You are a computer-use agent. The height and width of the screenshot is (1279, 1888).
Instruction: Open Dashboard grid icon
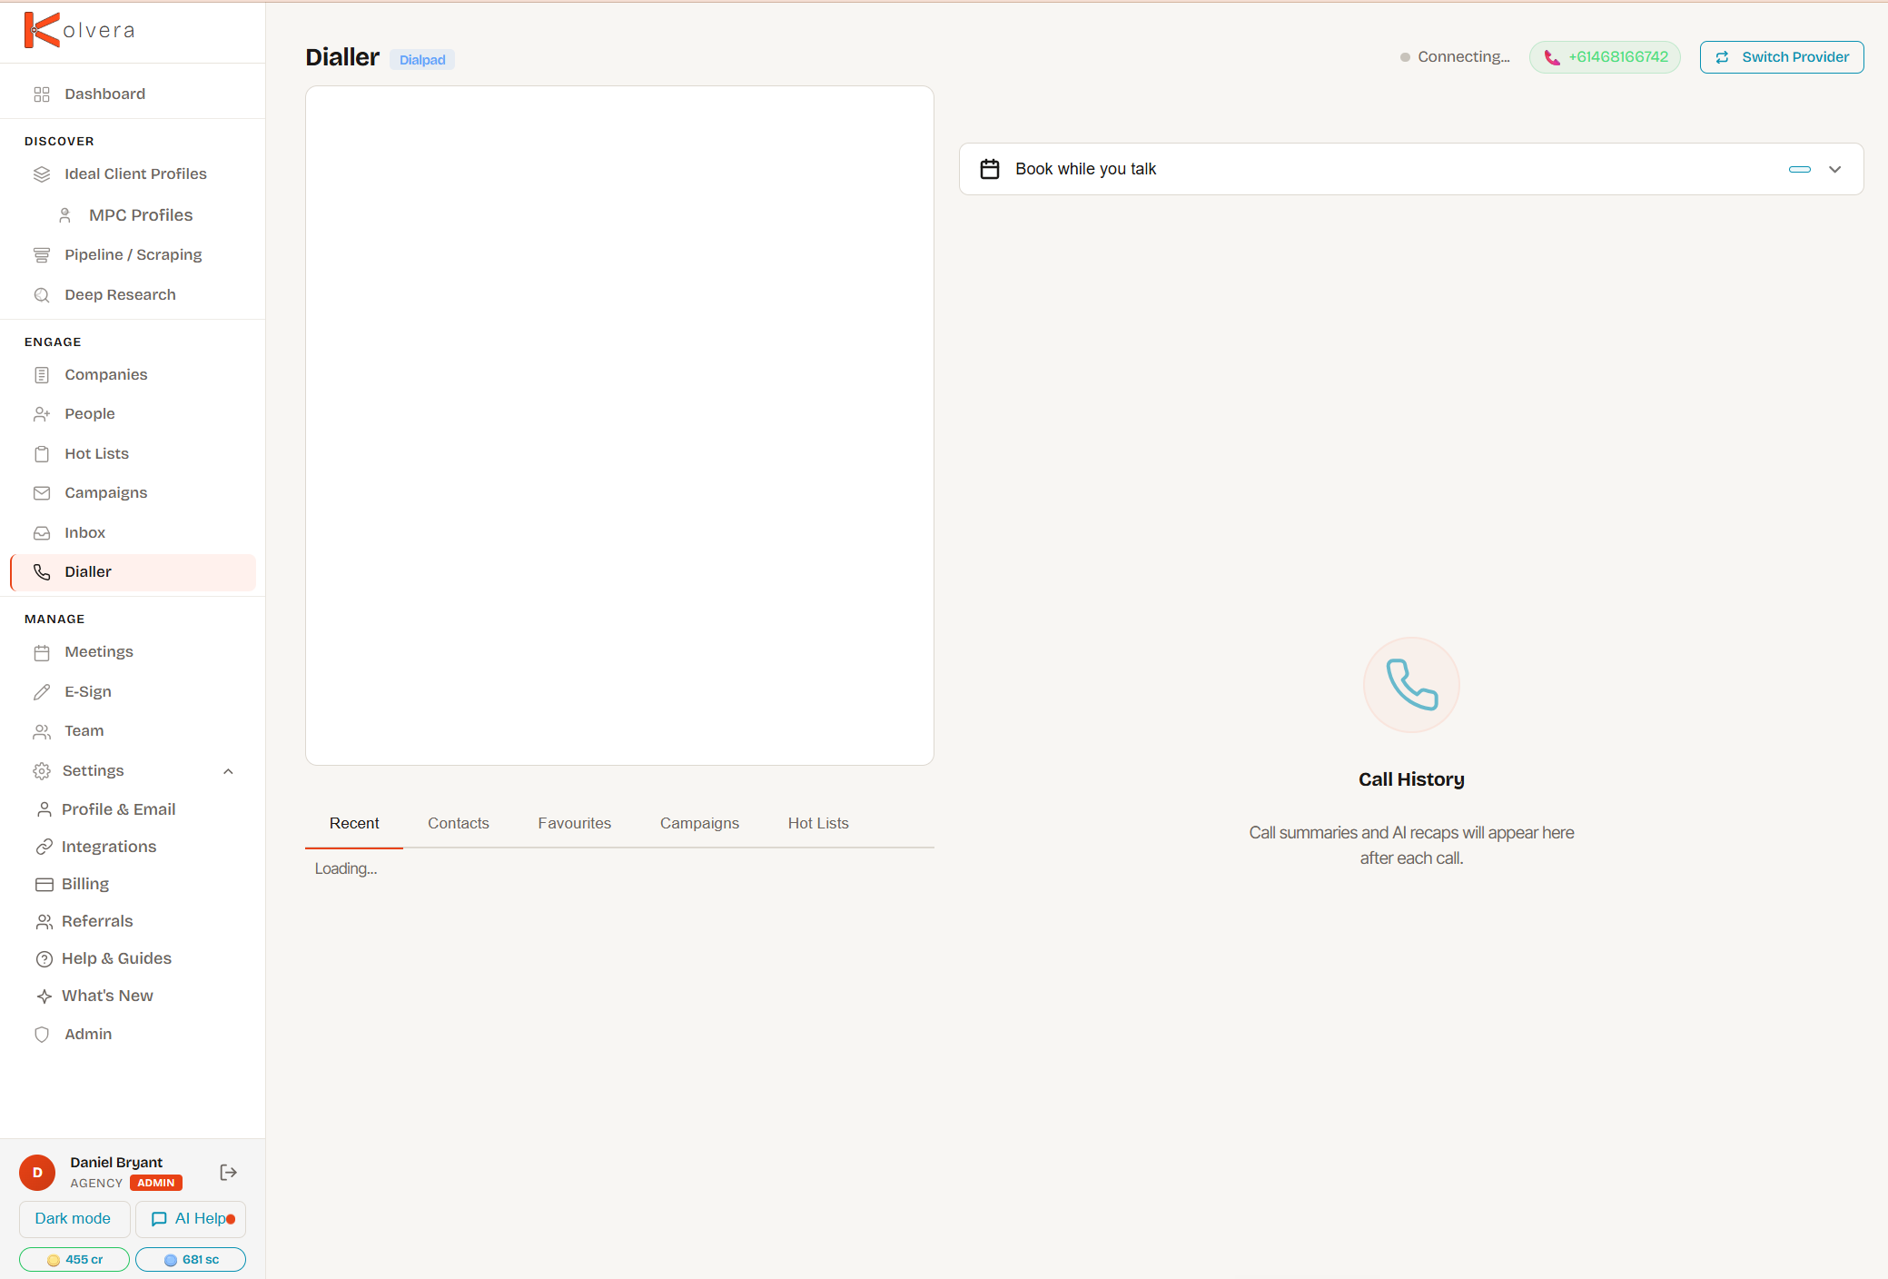pos(42,94)
